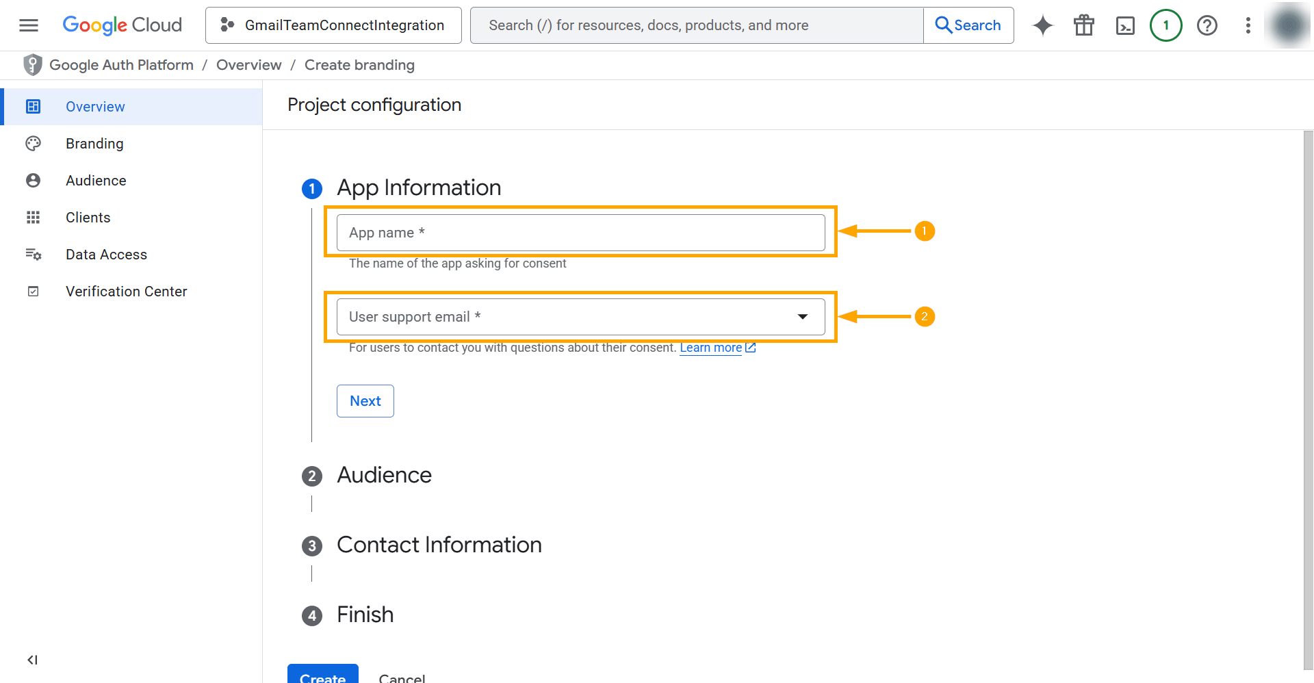Open the help menu
Screen dimensions: 1314x683
pyautogui.click(x=1207, y=25)
